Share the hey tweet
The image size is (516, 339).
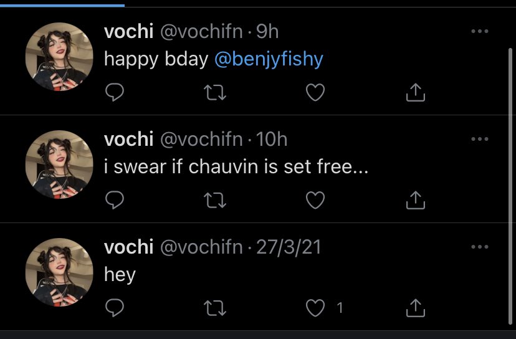pos(415,307)
